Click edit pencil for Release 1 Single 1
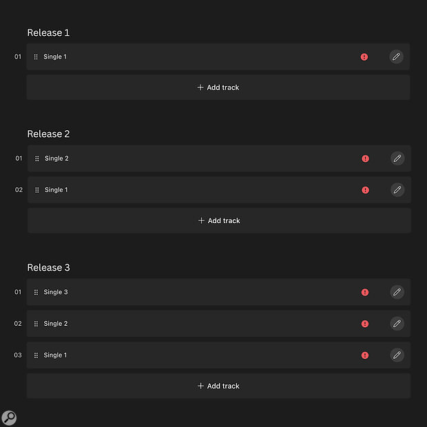Image resolution: width=427 pixels, height=427 pixels. [x=396, y=56]
